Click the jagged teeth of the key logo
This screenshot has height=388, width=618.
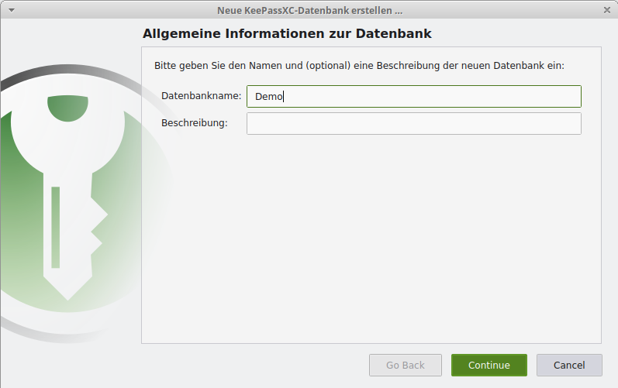tap(96, 228)
